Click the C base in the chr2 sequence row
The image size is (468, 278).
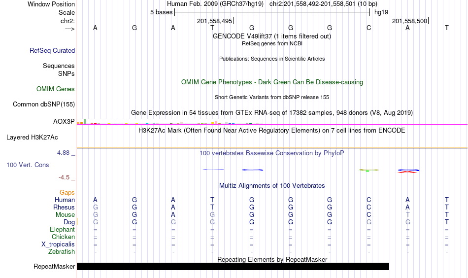(x=368, y=28)
